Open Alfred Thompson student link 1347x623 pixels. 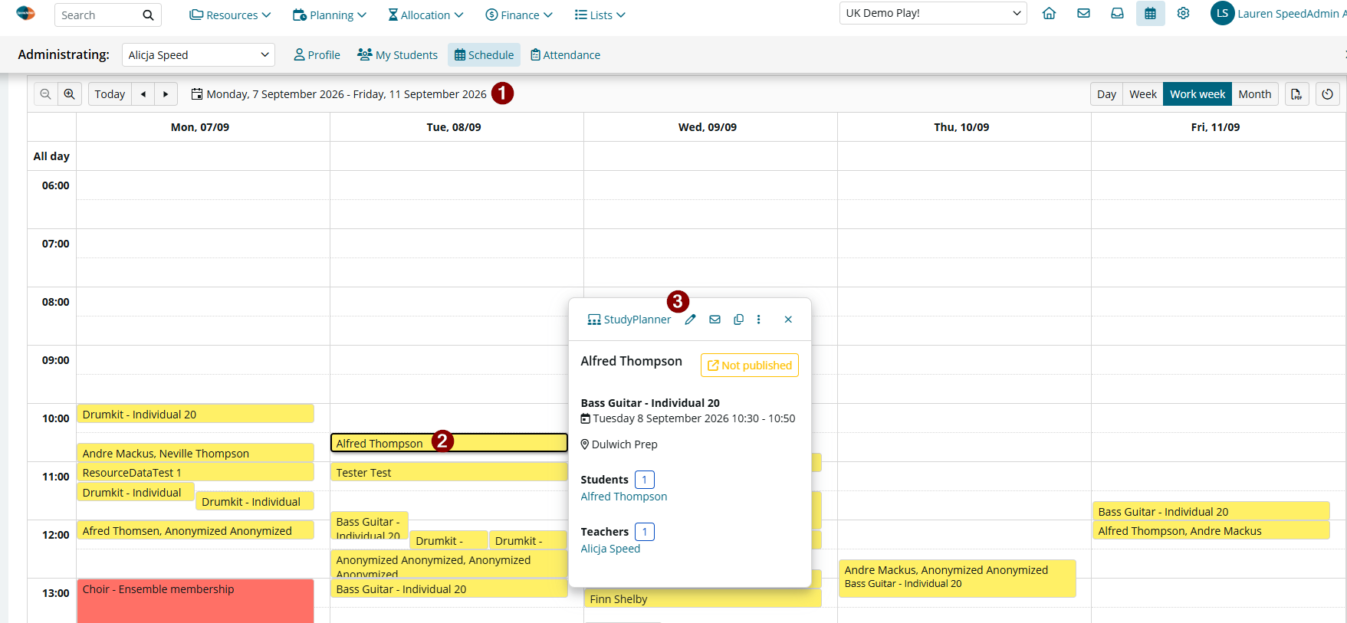coord(624,497)
